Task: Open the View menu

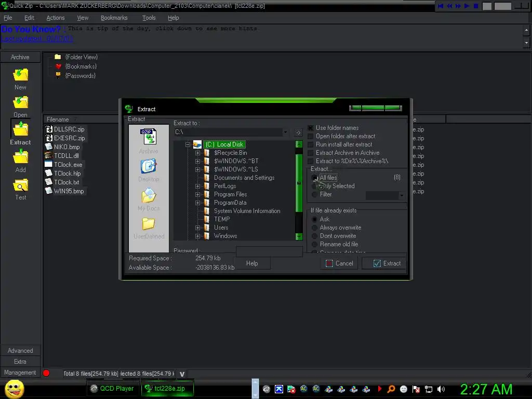Action: tap(83, 18)
